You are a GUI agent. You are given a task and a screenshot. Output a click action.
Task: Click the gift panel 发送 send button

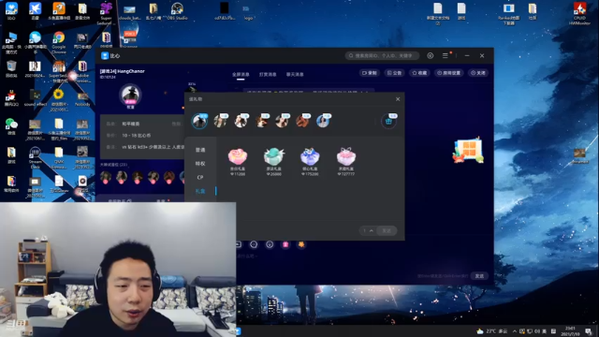click(387, 231)
